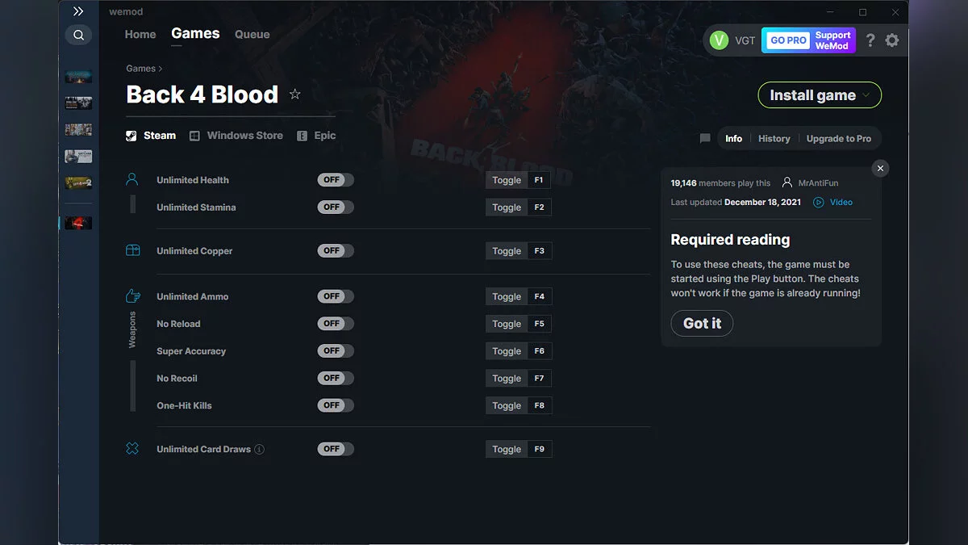The width and height of the screenshot is (968, 545).
Task: Favorite Back 4 Blood with the star icon
Action: pyautogui.click(x=294, y=94)
